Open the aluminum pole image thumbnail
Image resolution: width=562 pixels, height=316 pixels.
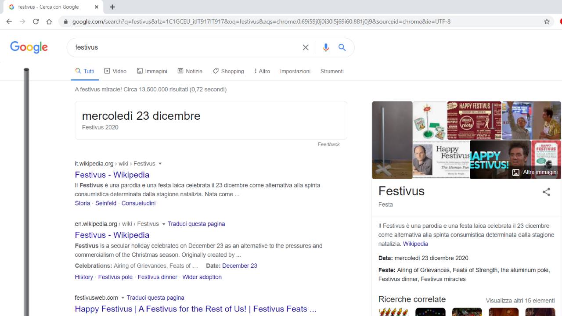click(392, 140)
